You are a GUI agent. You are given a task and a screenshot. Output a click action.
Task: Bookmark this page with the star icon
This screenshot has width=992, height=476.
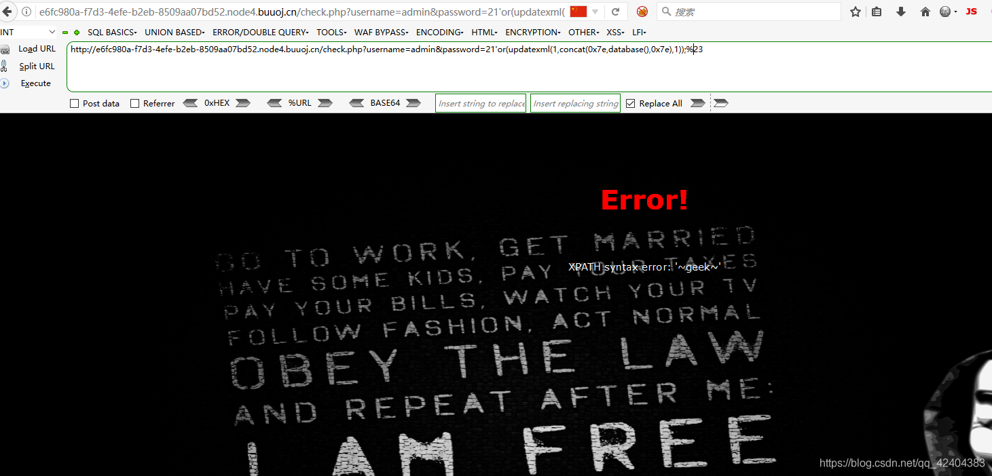click(x=856, y=12)
